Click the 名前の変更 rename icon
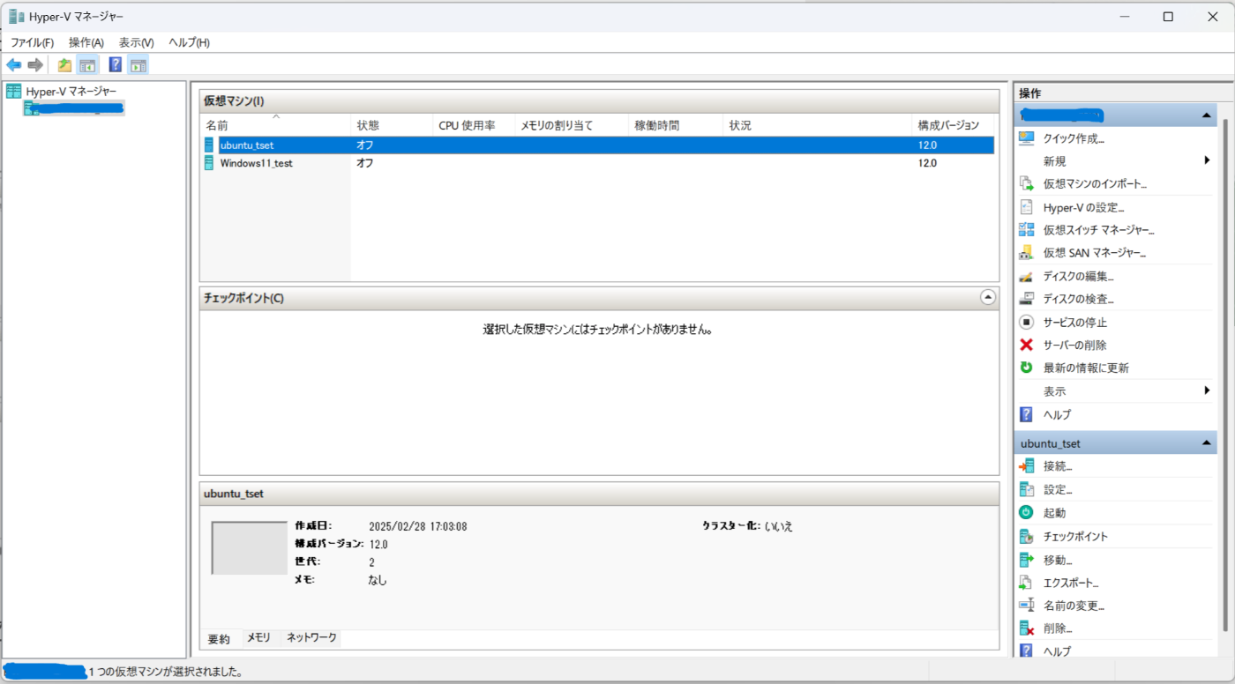1235x684 pixels. [x=1026, y=606]
